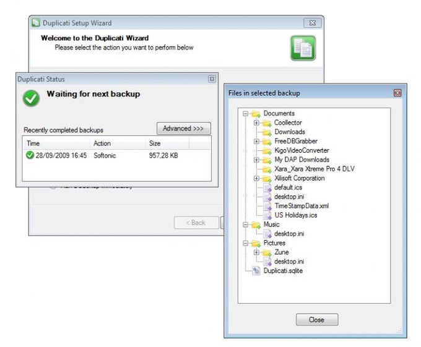
Task: Click the green checkmark status icon
Action: click(x=31, y=98)
